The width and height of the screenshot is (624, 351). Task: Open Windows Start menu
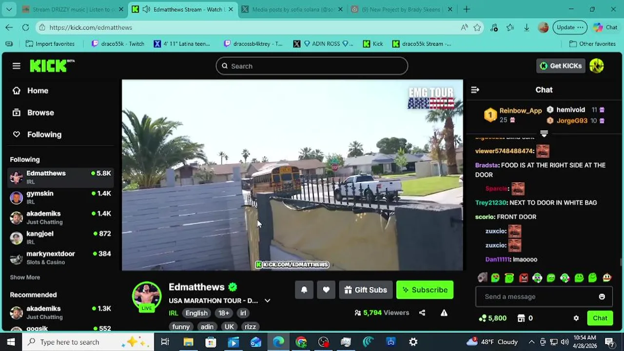pos(11,342)
